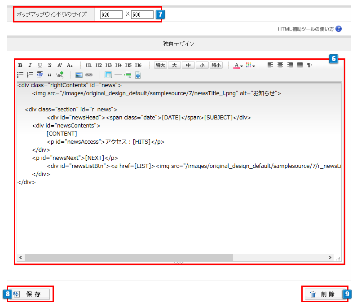Insert a numbered list
Screen dimensions: 357x308
click(30, 75)
